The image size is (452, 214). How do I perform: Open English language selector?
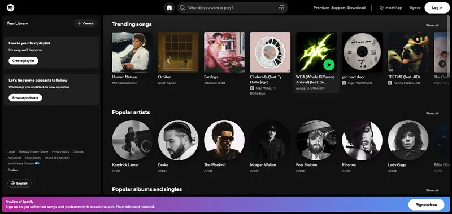point(20,183)
